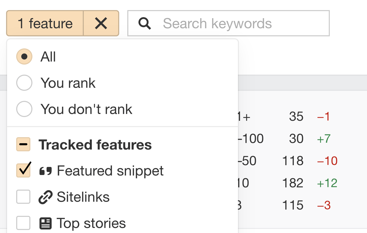The width and height of the screenshot is (367, 233).
Task: Click the chain link Sitelinks icon
Action: [x=45, y=197]
